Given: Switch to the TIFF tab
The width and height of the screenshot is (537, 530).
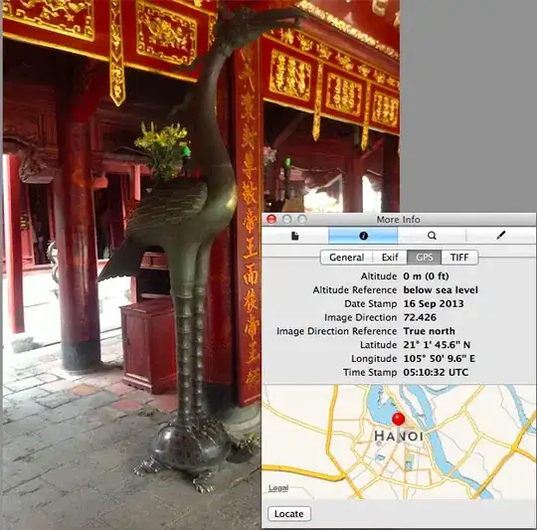Looking at the screenshot, I should (459, 258).
